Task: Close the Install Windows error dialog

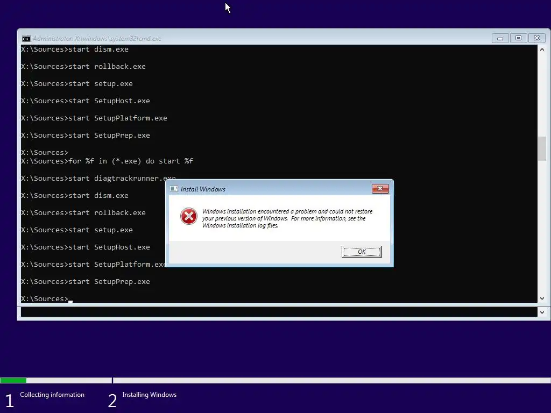Action: (x=380, y=189)
